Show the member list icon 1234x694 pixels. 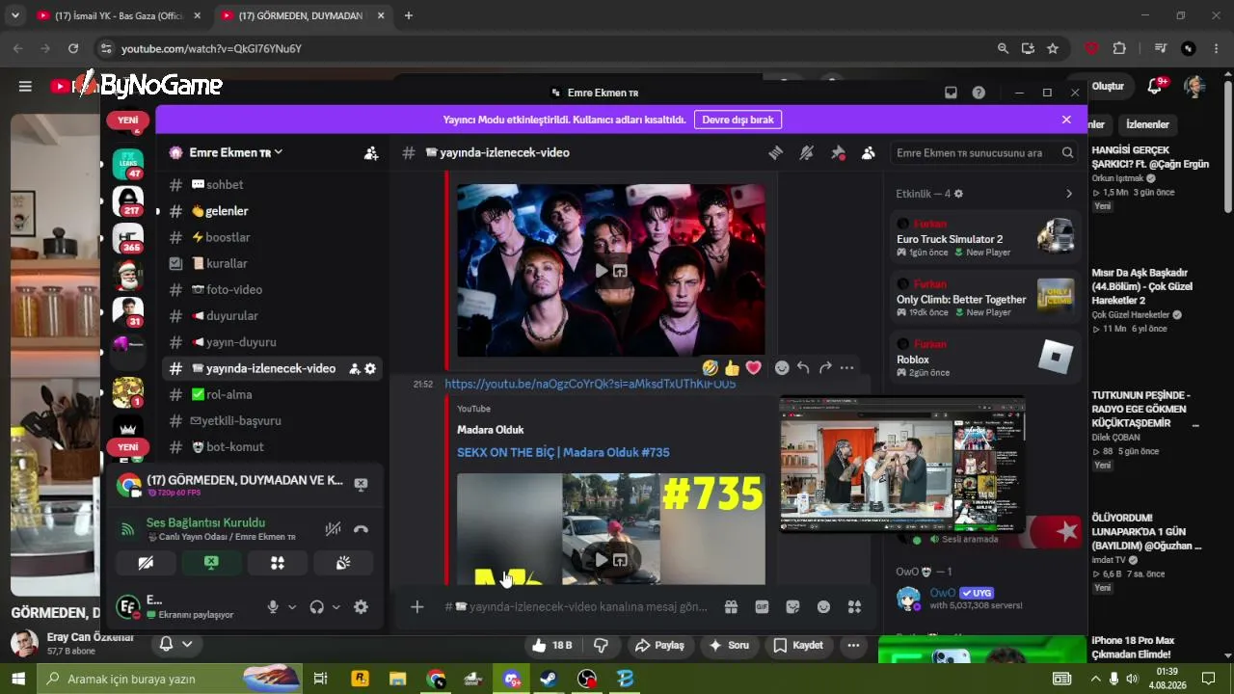tap(869, 152)
